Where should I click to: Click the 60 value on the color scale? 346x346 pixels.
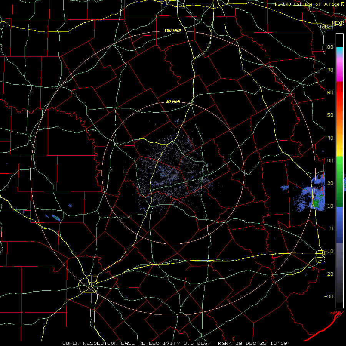point(330,92)
